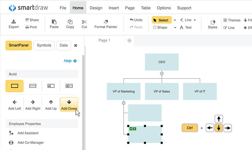The width and height of the screenshot is (252, 150).
Task: Click Add Right
Action: pyautogui.click(x=33, y=105)
